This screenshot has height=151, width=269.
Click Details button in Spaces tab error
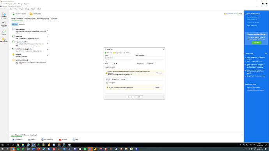(x=158, y=87)
